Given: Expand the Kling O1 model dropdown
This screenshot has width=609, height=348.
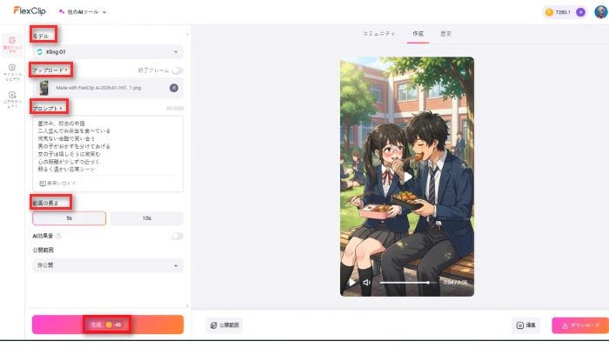Looking at the screenshot, I should coord(108,52).
